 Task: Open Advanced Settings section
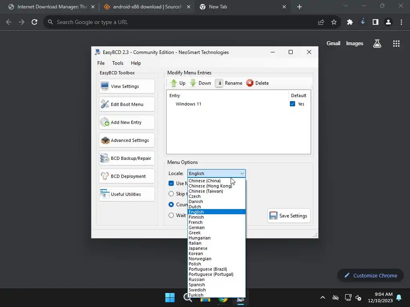point(127,140)
